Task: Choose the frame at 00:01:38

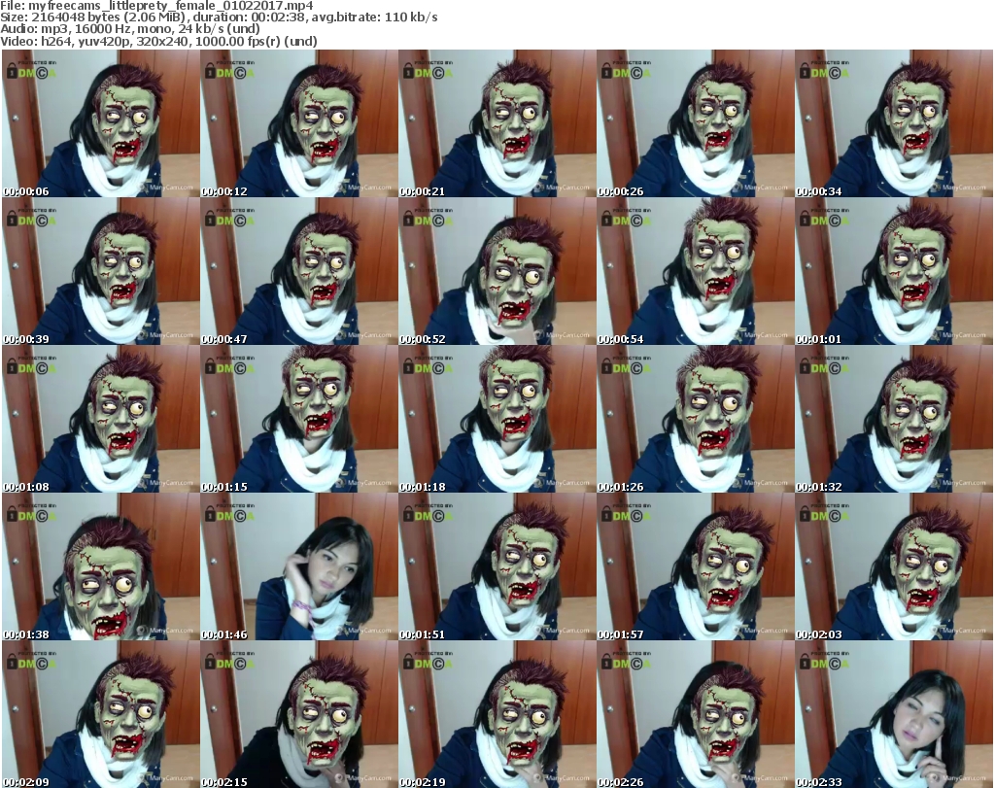Action: coord(101,566)
